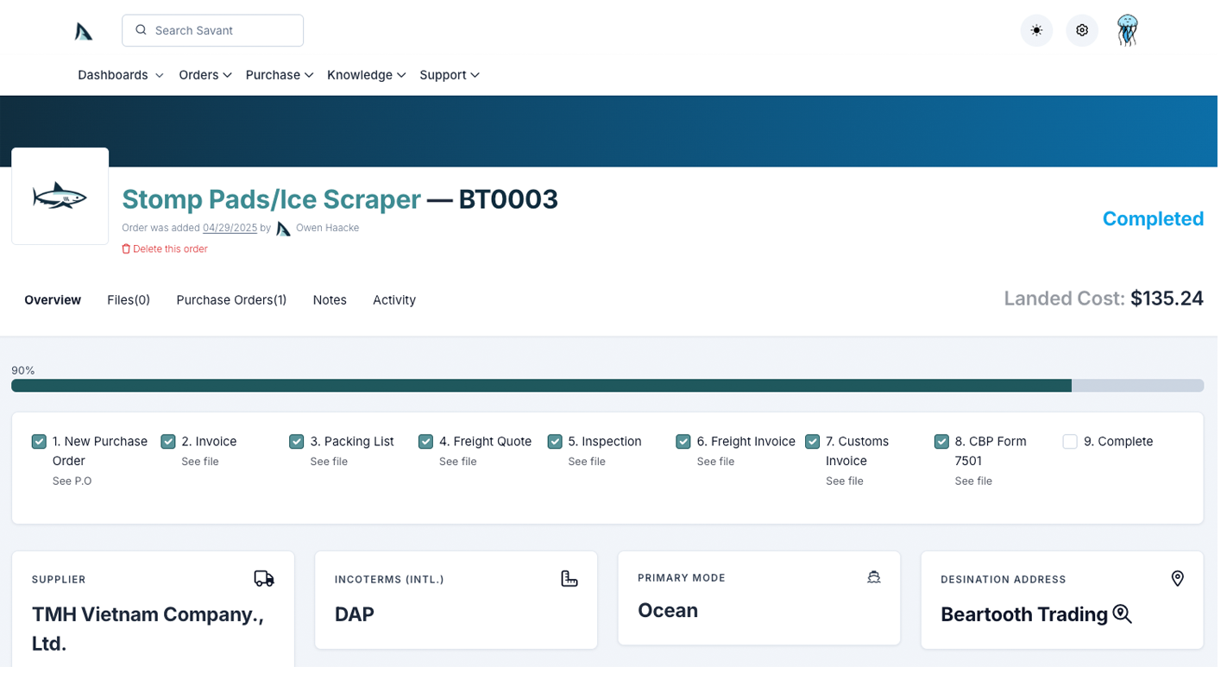This screenshot has width=1227, height=673.
Task: Uncheck the Packing List step checkbox
Action: (x=296, y=441)
